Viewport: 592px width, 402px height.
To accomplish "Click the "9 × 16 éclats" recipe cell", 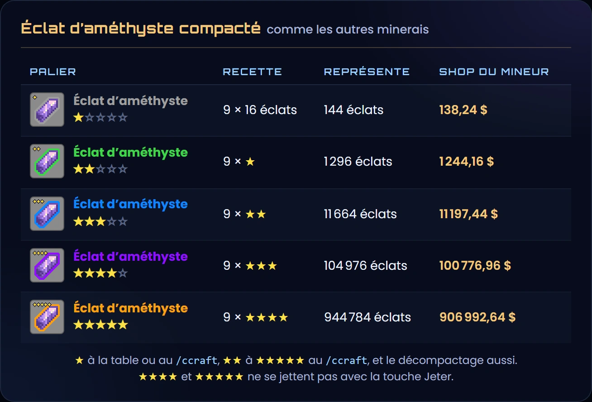I will 260,110.
